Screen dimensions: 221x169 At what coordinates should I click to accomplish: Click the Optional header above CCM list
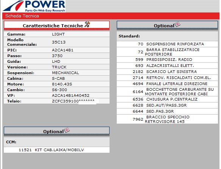(56, 131)
